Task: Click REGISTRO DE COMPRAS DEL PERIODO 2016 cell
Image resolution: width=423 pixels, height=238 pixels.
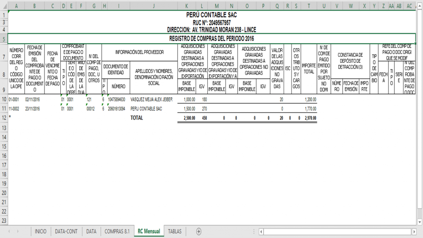Action: pos(211,38)
